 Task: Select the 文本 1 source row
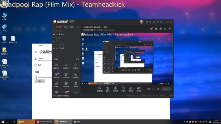point(66,41)
